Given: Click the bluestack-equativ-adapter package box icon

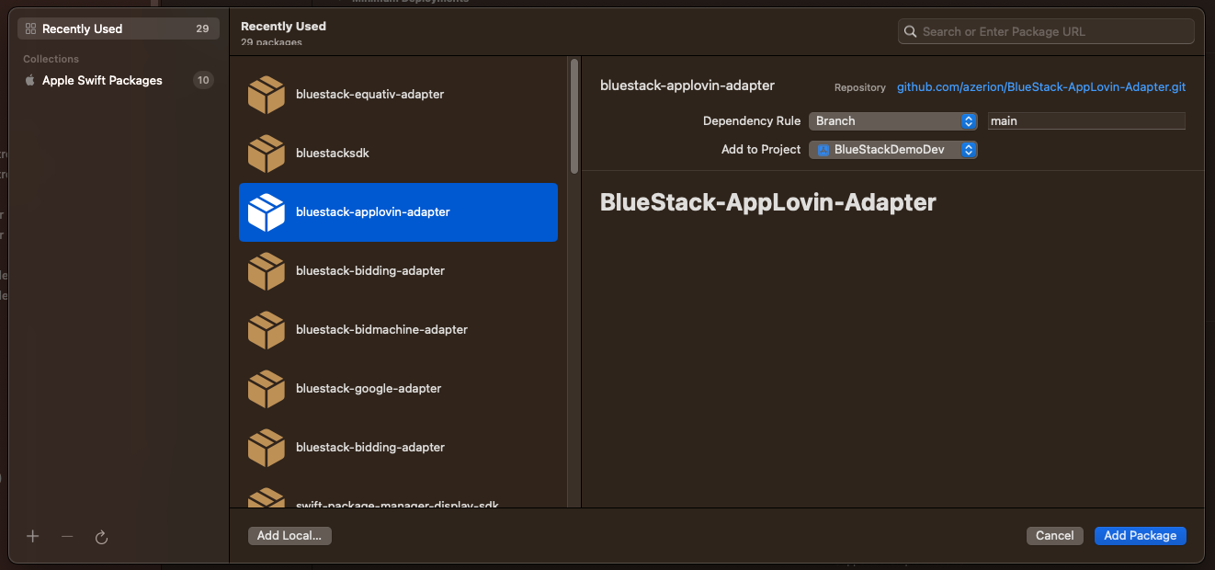Looking at the screenshot, I should (266, 94).
